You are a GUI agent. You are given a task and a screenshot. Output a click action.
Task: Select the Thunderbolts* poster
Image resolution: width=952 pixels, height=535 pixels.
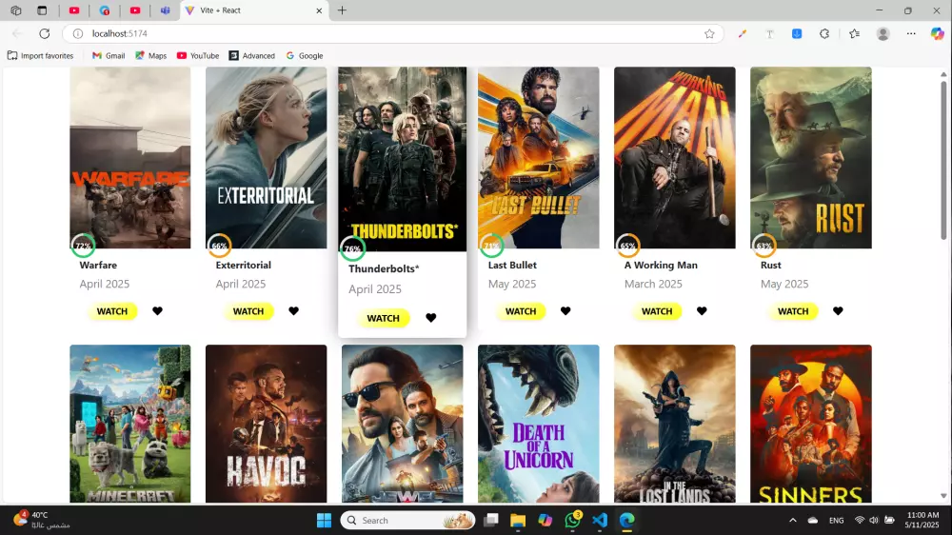(403, 159)
